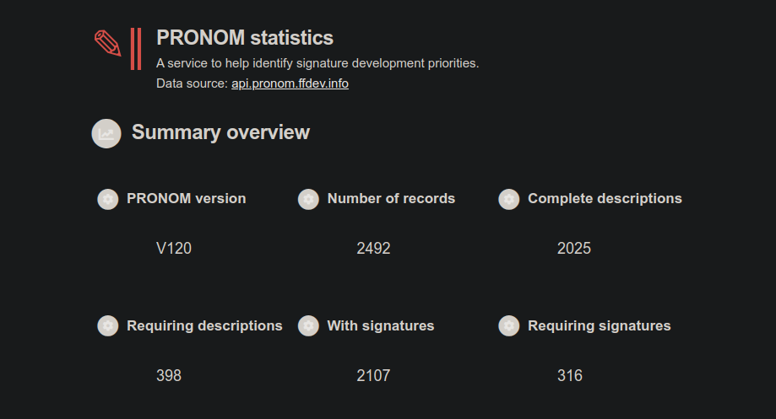Click the gear icon by Complete descriptions
The image size is (776, 419).
pyautogui.click(x=509, y=199)
